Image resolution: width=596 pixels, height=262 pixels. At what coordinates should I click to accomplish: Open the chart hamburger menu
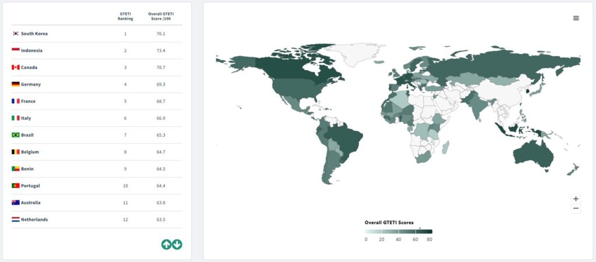(576, 18)
